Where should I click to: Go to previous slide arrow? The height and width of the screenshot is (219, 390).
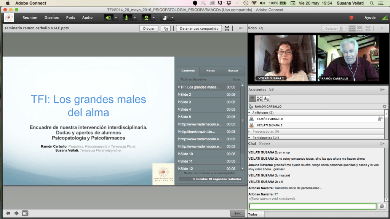(x=8, y=213)
